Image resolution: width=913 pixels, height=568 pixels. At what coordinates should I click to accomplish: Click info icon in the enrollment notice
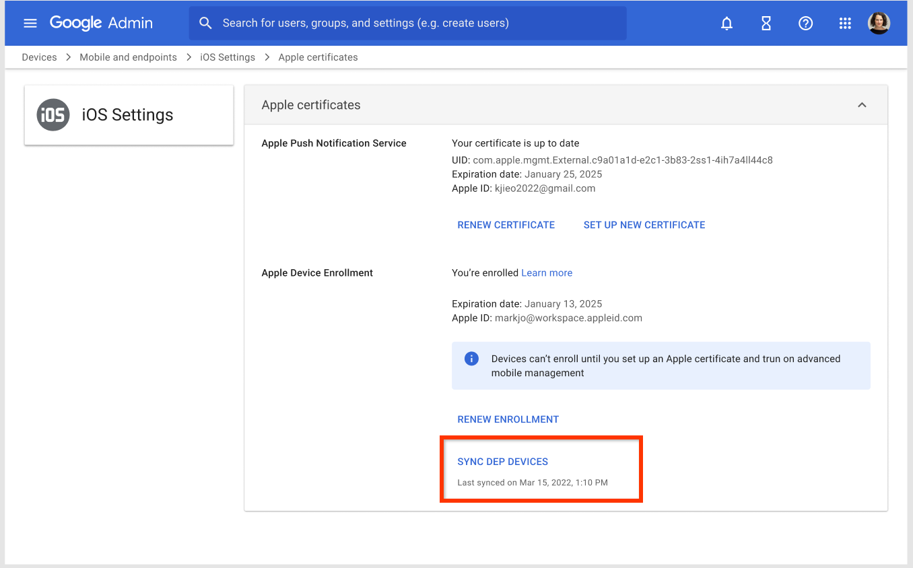(471, 359)
